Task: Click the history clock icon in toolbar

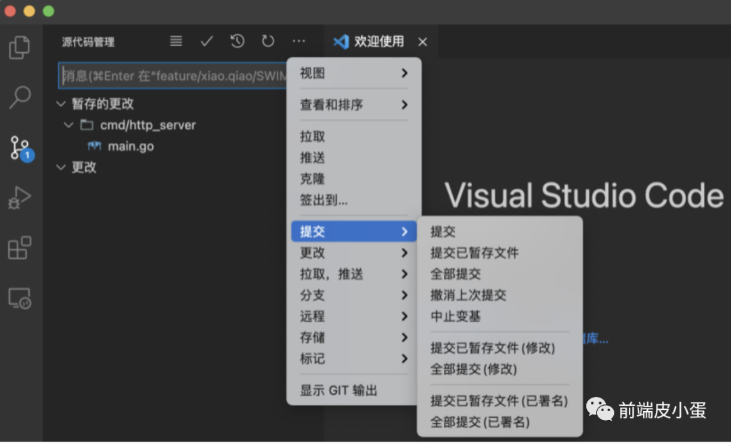Action: (x=238, y=41)
